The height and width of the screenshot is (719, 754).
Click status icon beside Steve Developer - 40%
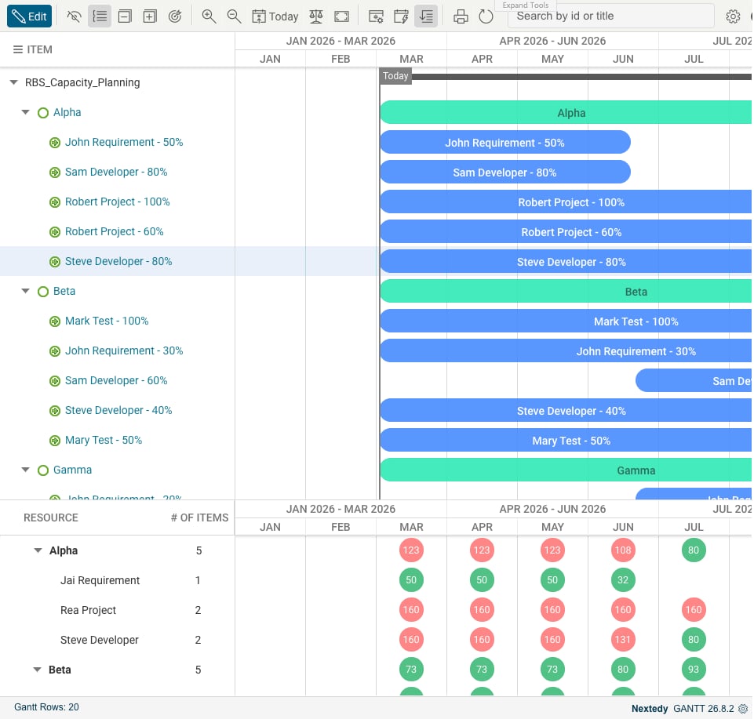point(55,411)
